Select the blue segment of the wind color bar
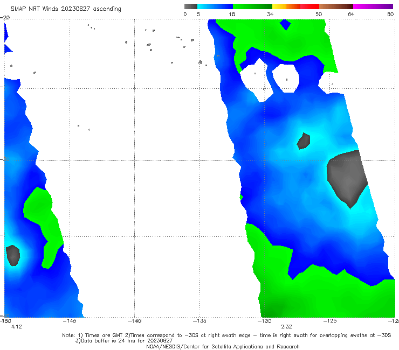Viewport: 399px width, 350px height. click(x=215, y=6)
